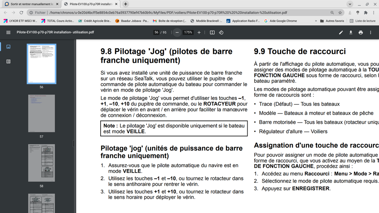Open Modèle Bracknell bookmark

point(207,21)
